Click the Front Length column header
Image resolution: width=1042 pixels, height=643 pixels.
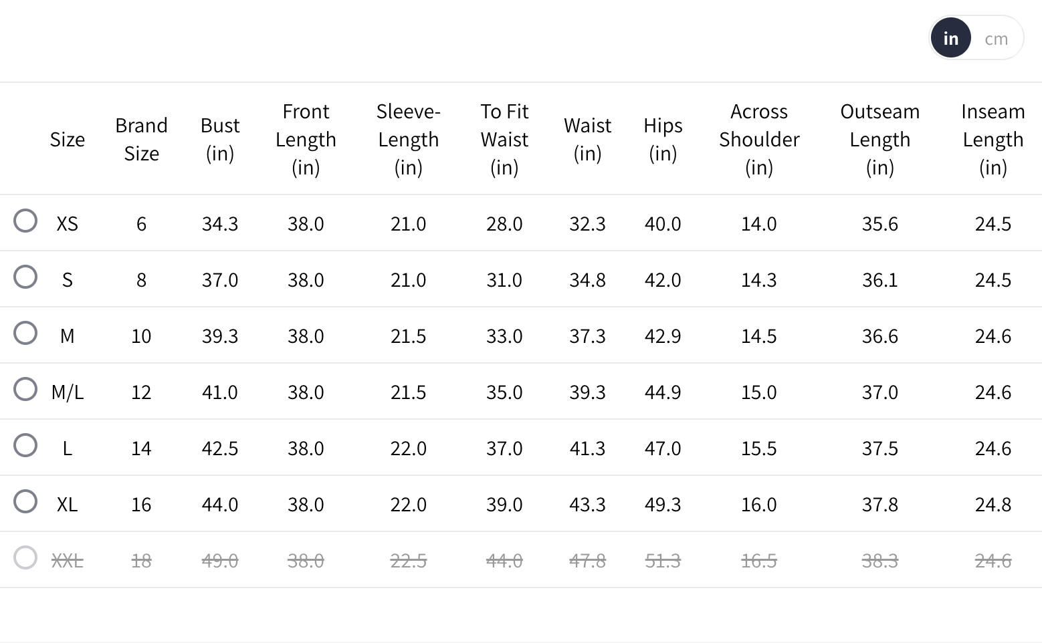(x=306, y=139)
